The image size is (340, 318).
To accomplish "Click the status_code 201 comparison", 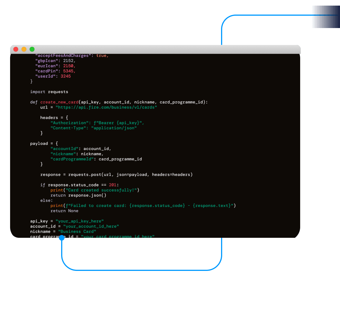I will (113, 185).
